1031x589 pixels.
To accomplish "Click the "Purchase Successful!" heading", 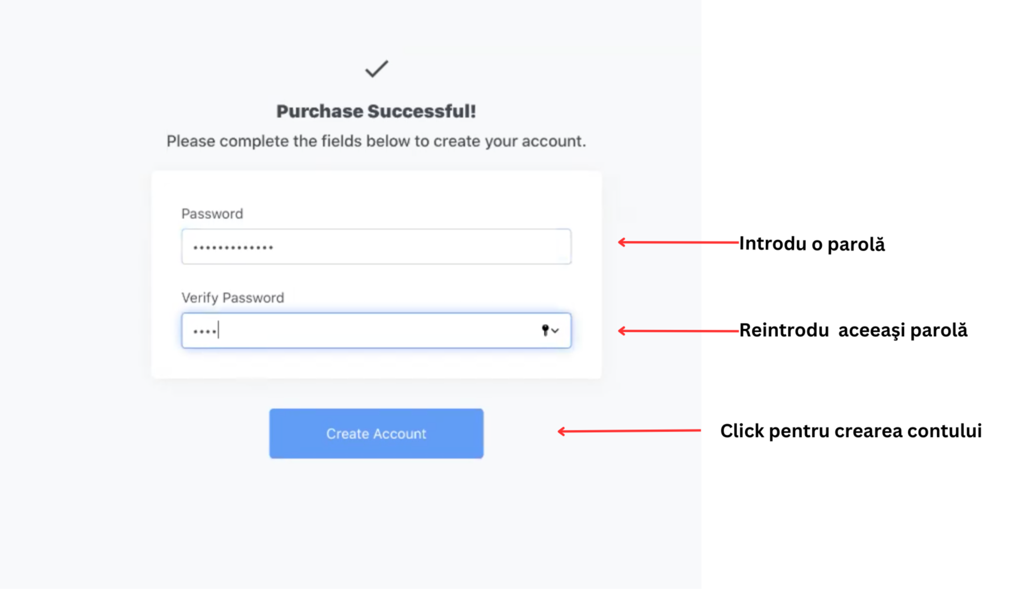I will click(x=376, y=111).
